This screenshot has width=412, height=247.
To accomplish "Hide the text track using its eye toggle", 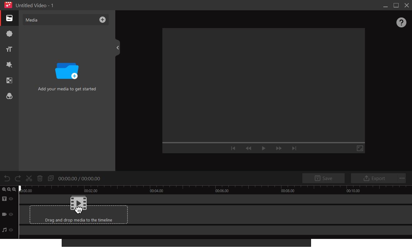I will coord(11,199).
